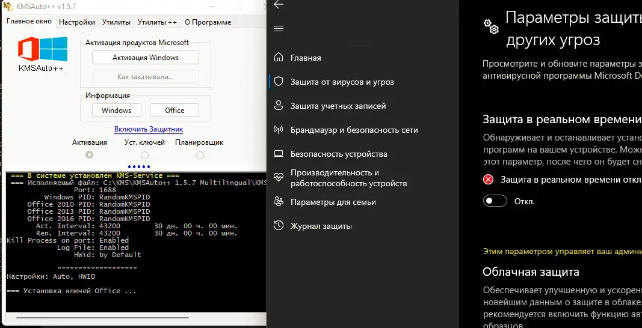Viewport: 642px width, 328px height.
Task: Click the antenna icon for firewall section
Action: (279, 130)
